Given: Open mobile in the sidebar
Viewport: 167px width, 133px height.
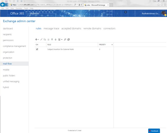Looking at the screenshot, I should click(6, 70).
